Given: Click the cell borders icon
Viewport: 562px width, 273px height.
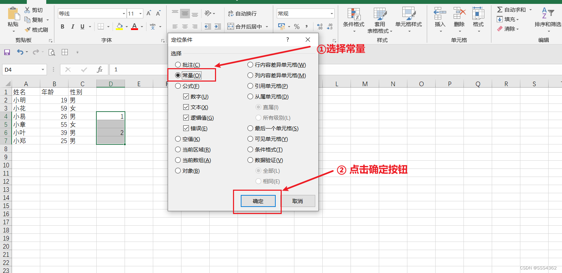Looking at the screenshot, I should click(x=101, y=26).
